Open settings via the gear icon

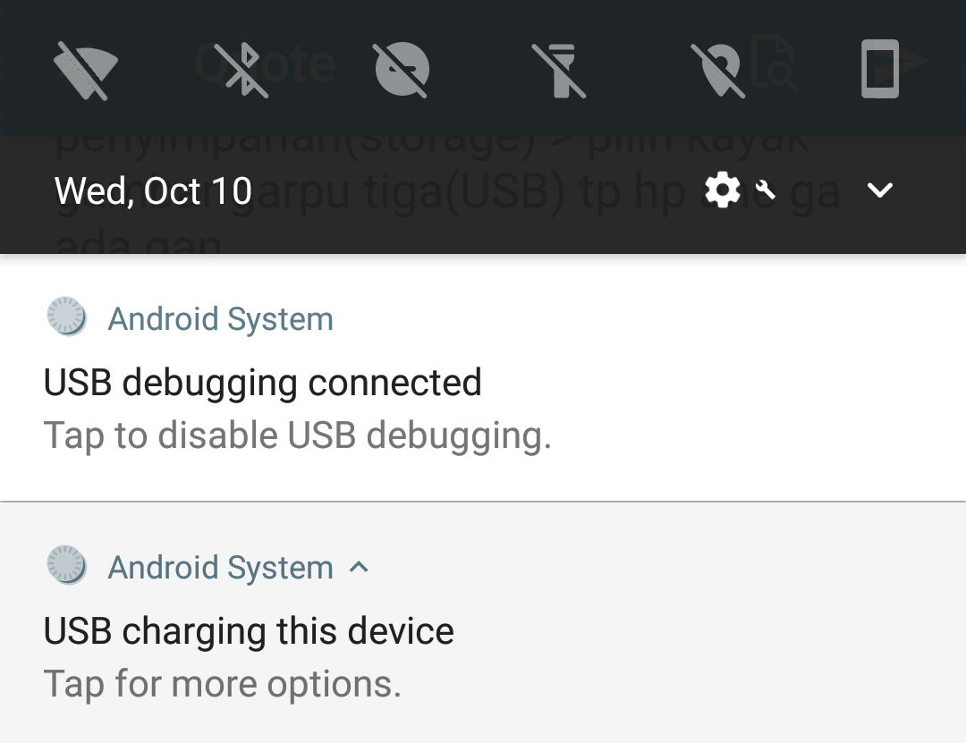point(722,190)
